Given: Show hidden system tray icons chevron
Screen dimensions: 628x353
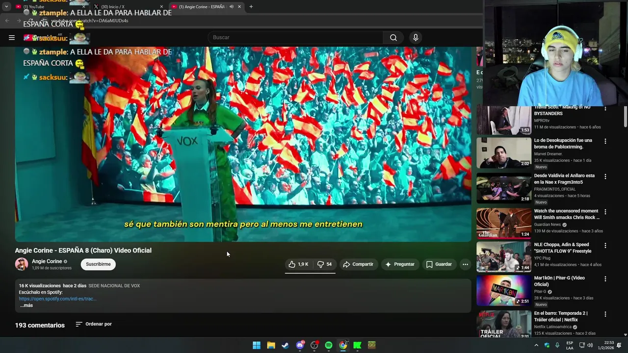Looking at the screenshot, I should coord(536,345).
